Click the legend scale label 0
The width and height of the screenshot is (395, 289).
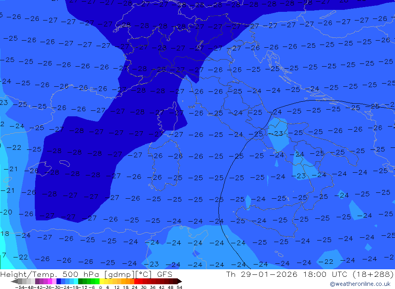(100, 287)
